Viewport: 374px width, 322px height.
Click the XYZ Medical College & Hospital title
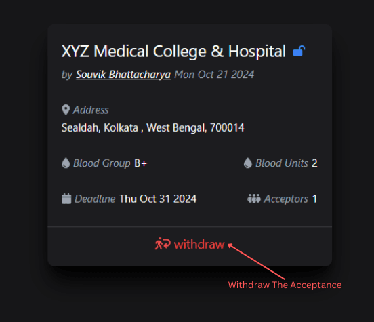click(173, 51)
